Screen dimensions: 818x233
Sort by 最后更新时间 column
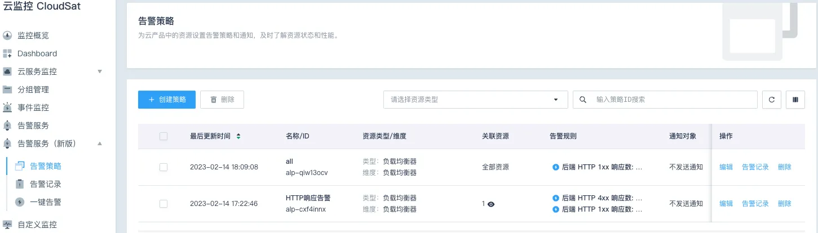click(x=238, y=136)
